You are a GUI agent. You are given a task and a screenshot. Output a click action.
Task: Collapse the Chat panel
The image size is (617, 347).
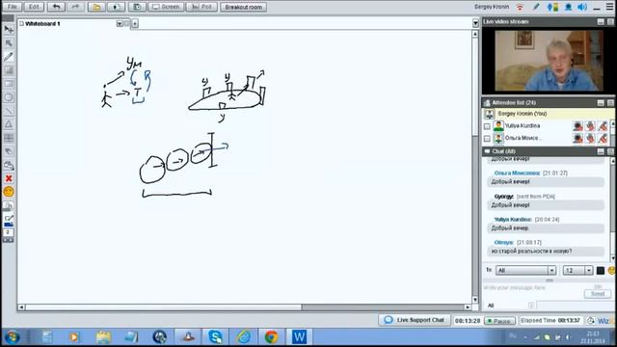click(601, 151)
